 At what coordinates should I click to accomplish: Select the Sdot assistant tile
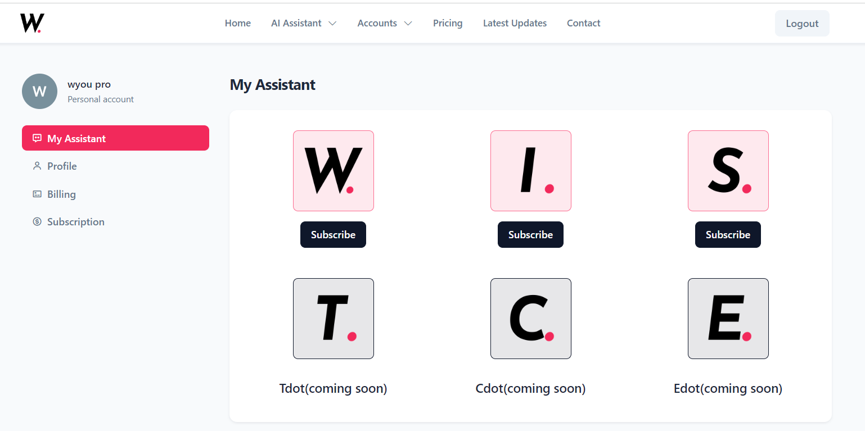[728, 171]
